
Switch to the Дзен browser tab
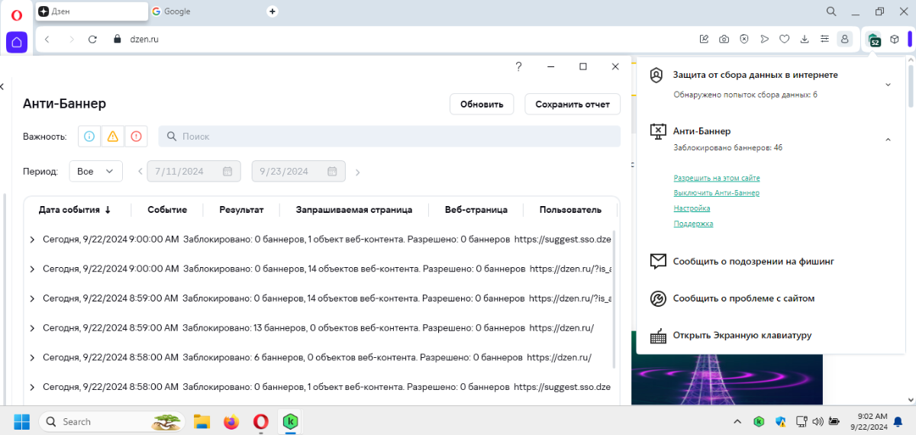[x=92, y=11]
